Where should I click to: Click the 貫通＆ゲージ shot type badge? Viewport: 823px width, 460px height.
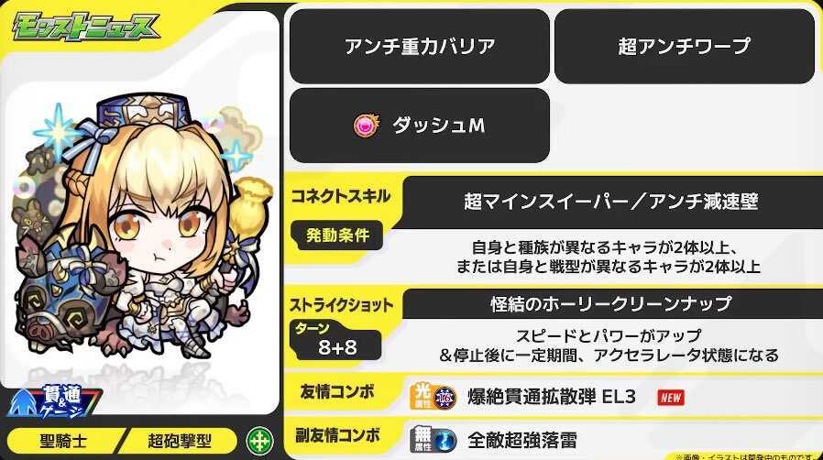55,401
